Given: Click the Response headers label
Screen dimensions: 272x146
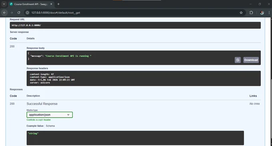Looking at the screenshot, I should 37,68.
